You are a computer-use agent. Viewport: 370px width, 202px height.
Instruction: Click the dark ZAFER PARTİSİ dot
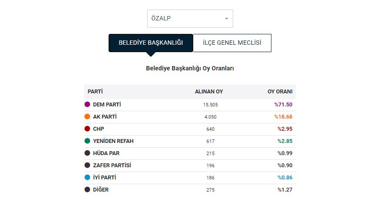tap(87, 165)
